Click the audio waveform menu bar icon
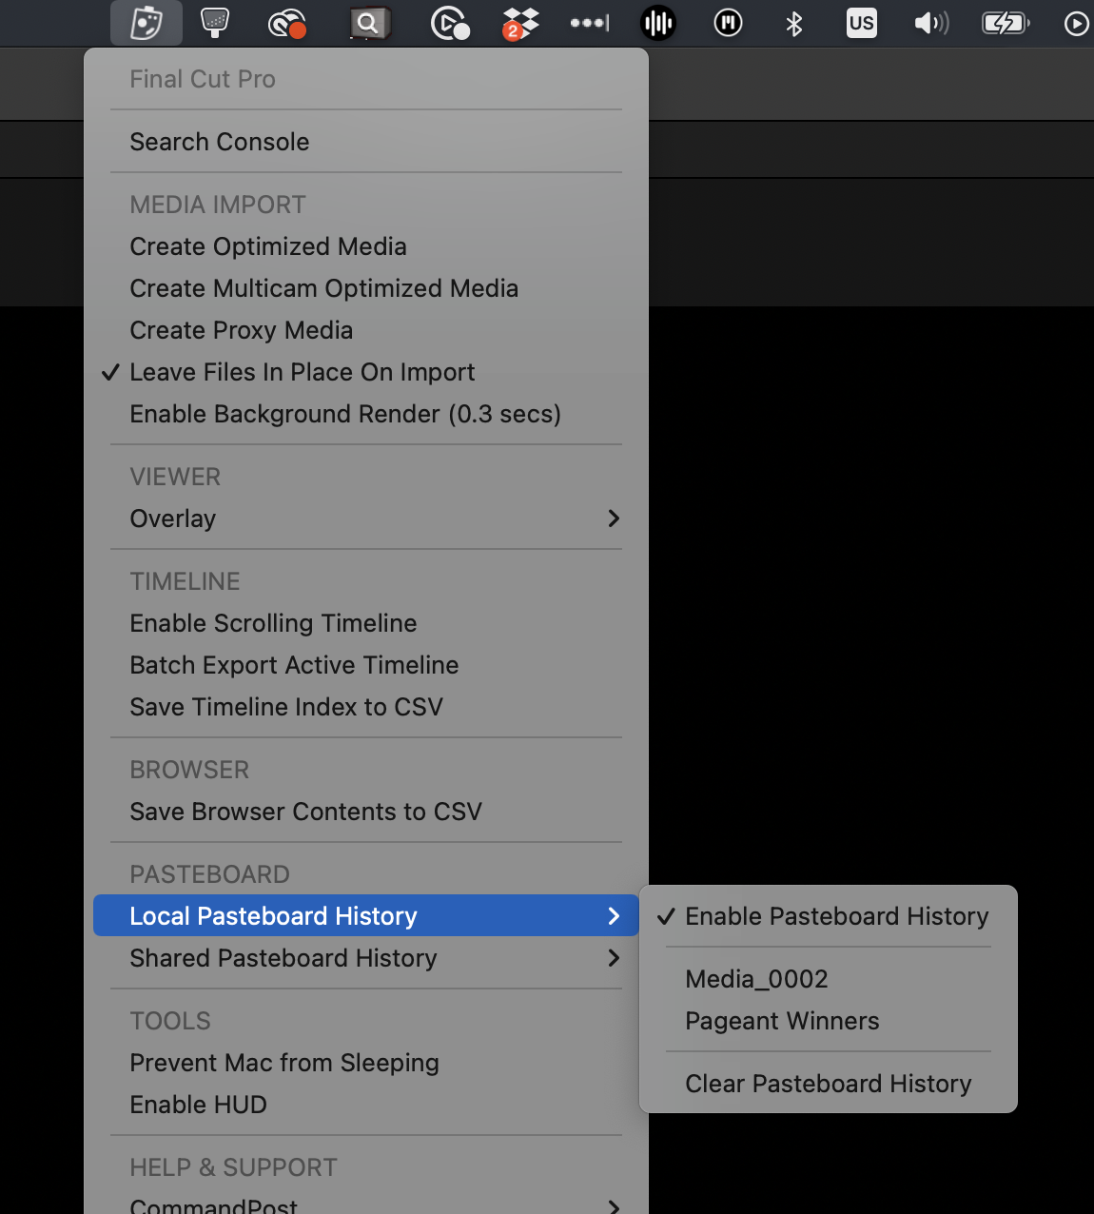The height and width of the screenshot is (1214, 1094). pyautogui.click(x=658, y=23)
